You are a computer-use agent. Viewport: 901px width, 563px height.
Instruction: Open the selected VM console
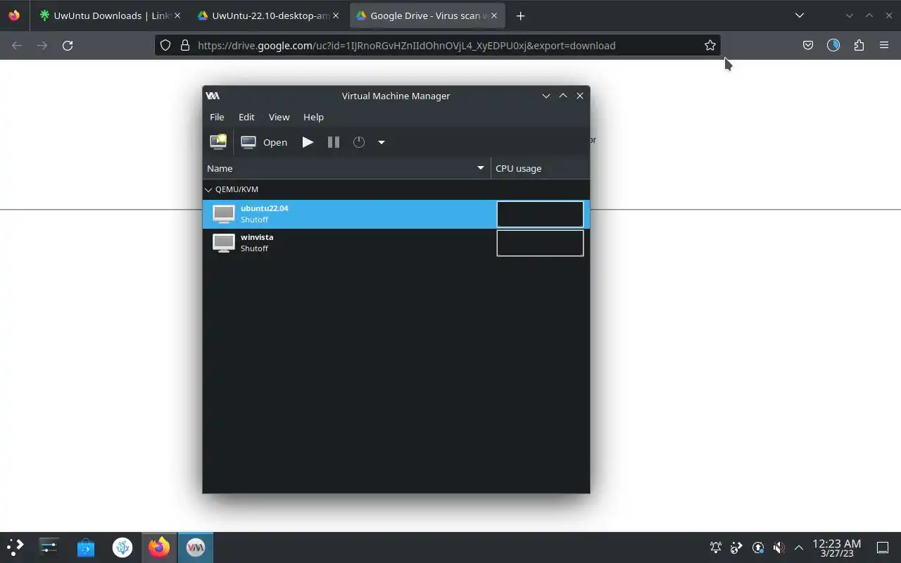[x=264, y=142]
